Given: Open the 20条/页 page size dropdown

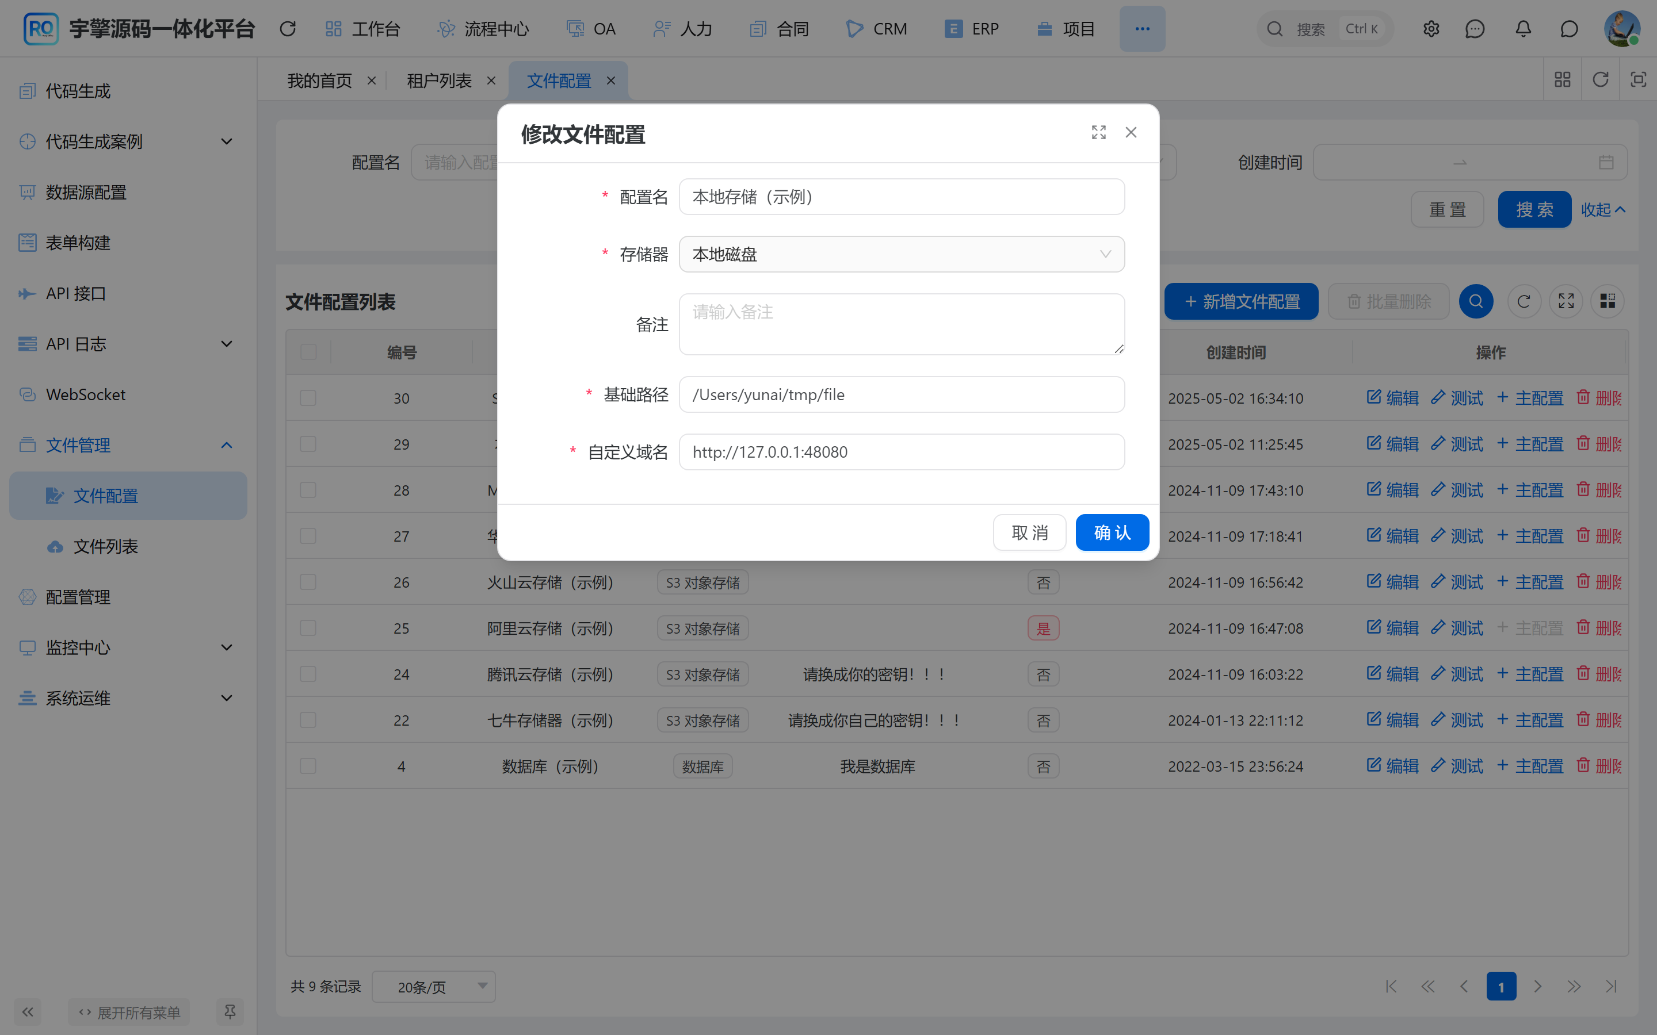Looking at the screenshot, I should [433, 986].
